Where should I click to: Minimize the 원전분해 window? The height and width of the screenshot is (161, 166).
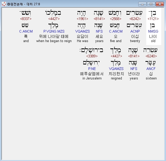pos(142,4)
